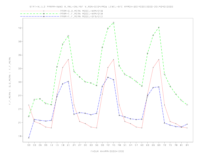
Task: Click the green dashed legend line sample
Action: point(40,14)
